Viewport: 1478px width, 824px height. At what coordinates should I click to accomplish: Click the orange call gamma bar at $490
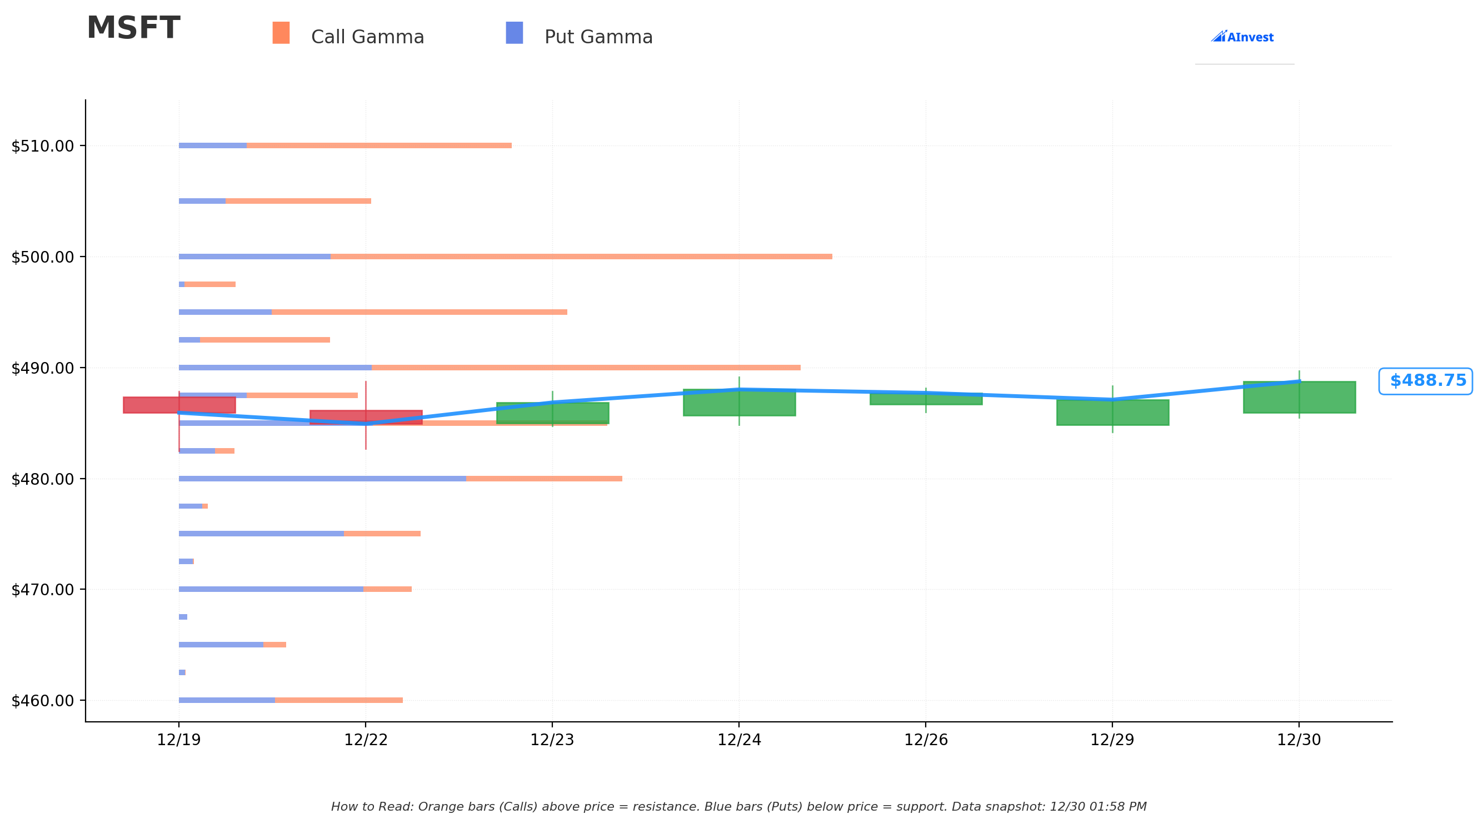pos(586,368)
